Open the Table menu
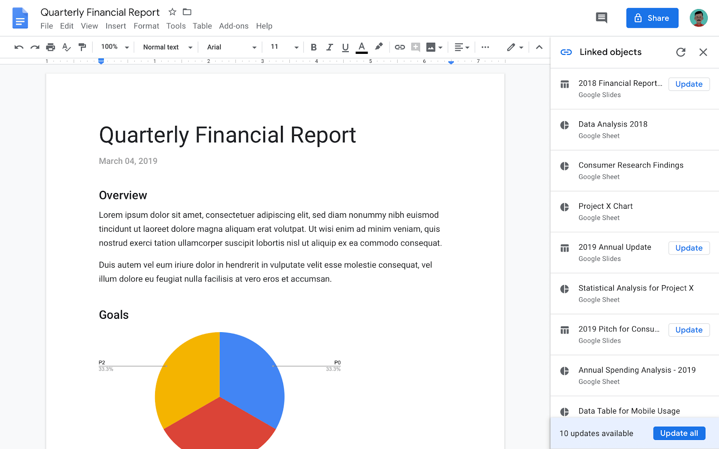Screen dimensions: 719x449 (x=202, y=26)
